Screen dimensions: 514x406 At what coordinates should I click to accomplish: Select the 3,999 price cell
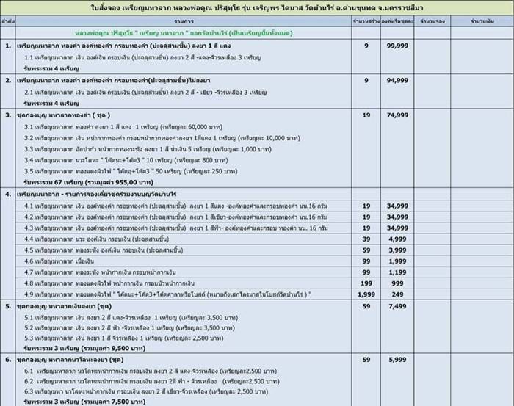click(397, 250)
